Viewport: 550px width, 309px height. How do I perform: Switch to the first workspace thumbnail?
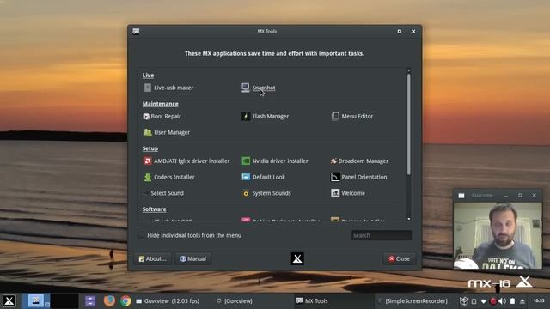(36, 301)
